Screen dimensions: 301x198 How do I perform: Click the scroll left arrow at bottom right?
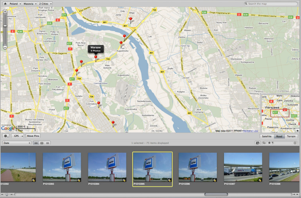click(x=293, y=194)
